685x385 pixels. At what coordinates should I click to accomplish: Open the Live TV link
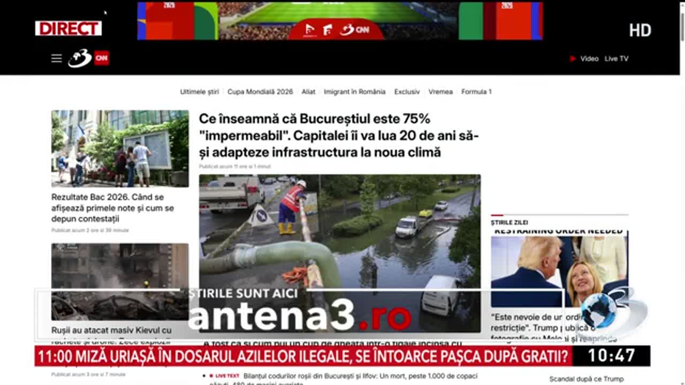coord(616,59)
